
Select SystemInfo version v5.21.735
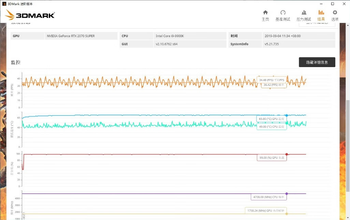[x=272, y=44]
